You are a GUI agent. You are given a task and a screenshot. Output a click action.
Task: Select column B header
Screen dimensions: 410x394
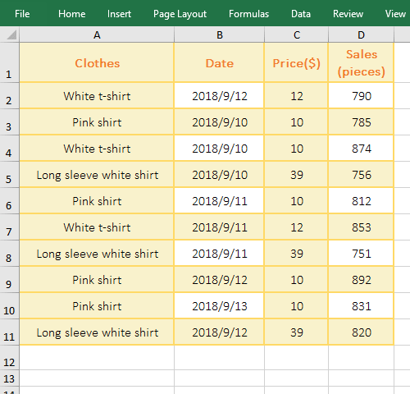pyautogui.click(x=219, y=35)
